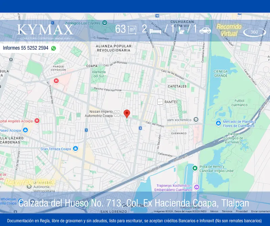
Task: Launch the 360 virtual tour icon
Action: [x=254, y=32]
